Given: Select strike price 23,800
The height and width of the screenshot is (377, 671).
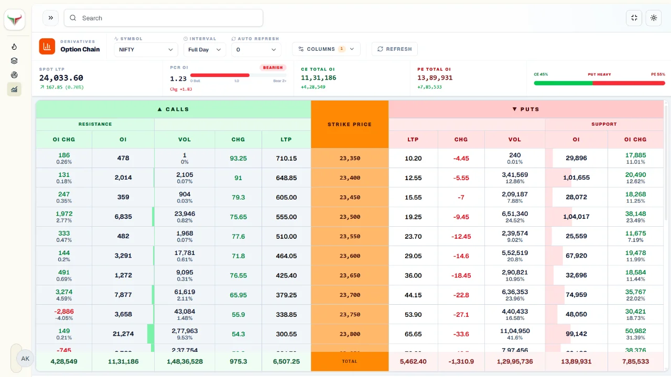Looking at the screenshot, I should [350, 334].
